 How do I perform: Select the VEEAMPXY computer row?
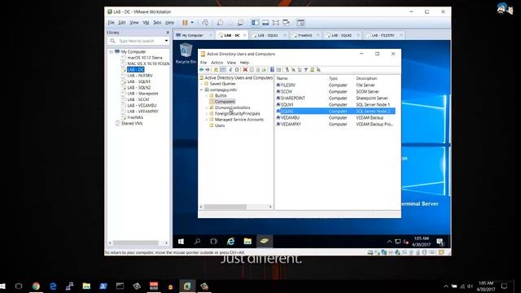(x=335, y=124)
